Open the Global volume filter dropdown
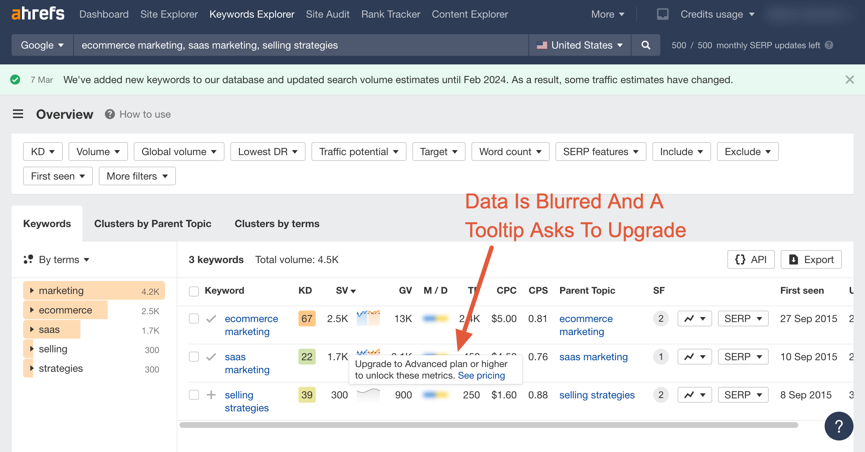This screenshot has height=452, width=865. 179,152
